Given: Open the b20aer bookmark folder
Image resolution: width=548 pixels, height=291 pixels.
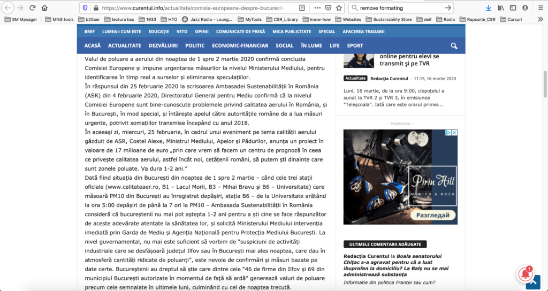Looking at the screenshot, I should pyautogui.click(x=88, y=19).
